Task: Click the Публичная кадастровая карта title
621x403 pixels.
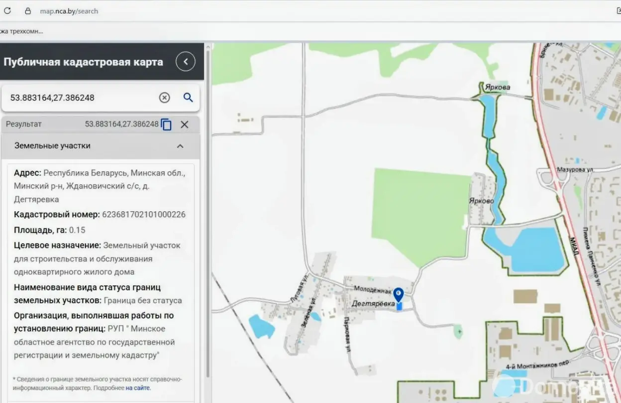Action: pos(83,62)
